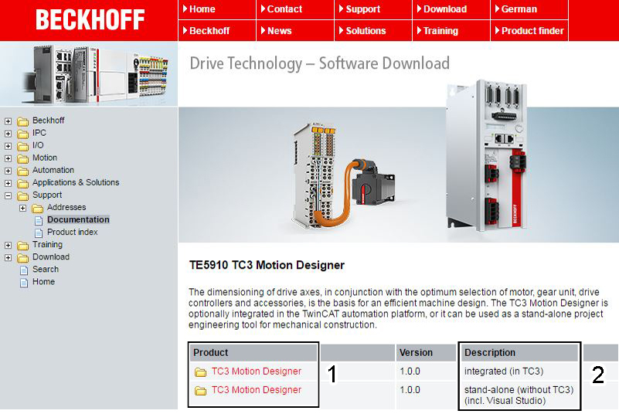The width and height of the screenshot is (619, 414).
Task: Select Motion in the sidebar tree
Action: pyautogui.click(x=45, y=158)
